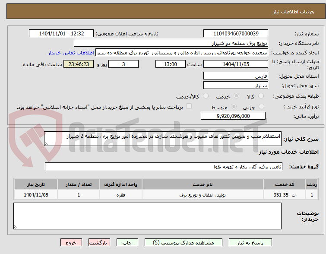Open مشاهده مدارک پیوستی (5) attachments
This screenshot has width=326, height=254.
tap(184, 243)
